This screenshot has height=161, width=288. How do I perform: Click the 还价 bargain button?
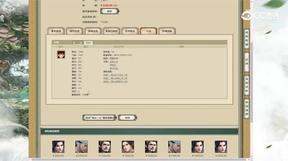coord(109,11)
